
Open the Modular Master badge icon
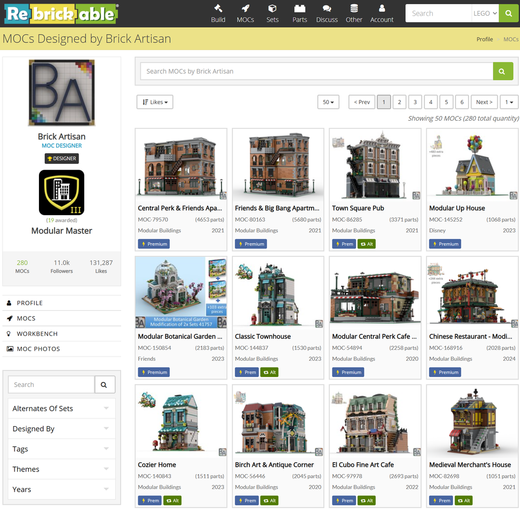click(x=62, y=193)
